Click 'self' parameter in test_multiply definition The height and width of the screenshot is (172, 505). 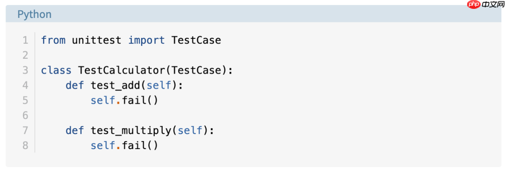click(x=190, y=131)
